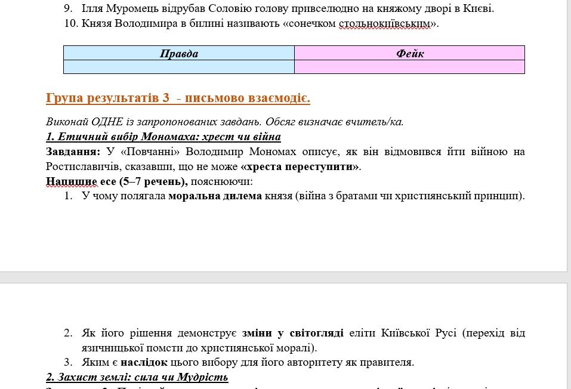Click the italic line starting with Виконай ОДНЕ

pos(224,122)
